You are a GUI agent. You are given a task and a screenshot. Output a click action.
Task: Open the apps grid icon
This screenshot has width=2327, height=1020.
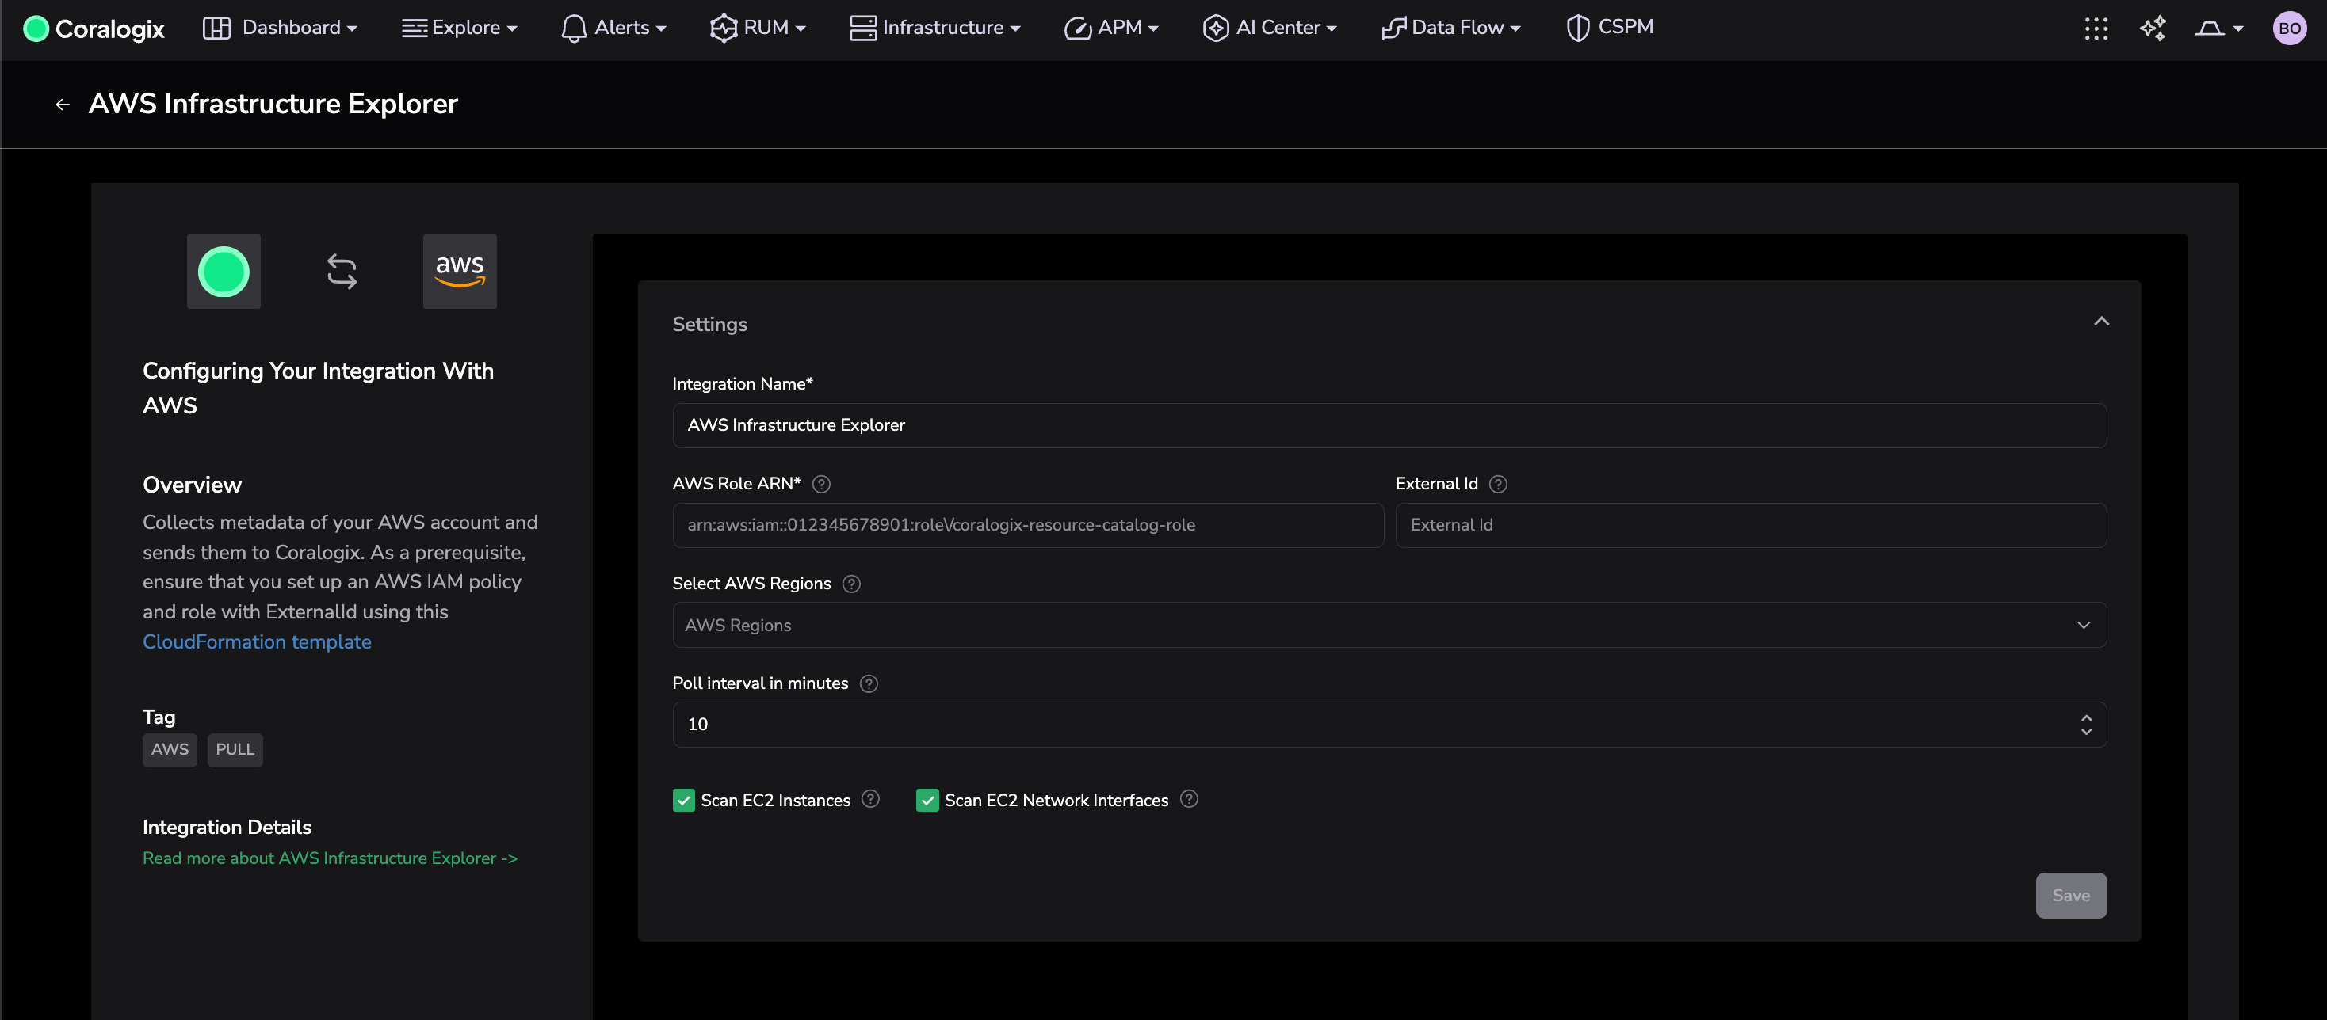pyautogui.click(x=2096, y=29)
